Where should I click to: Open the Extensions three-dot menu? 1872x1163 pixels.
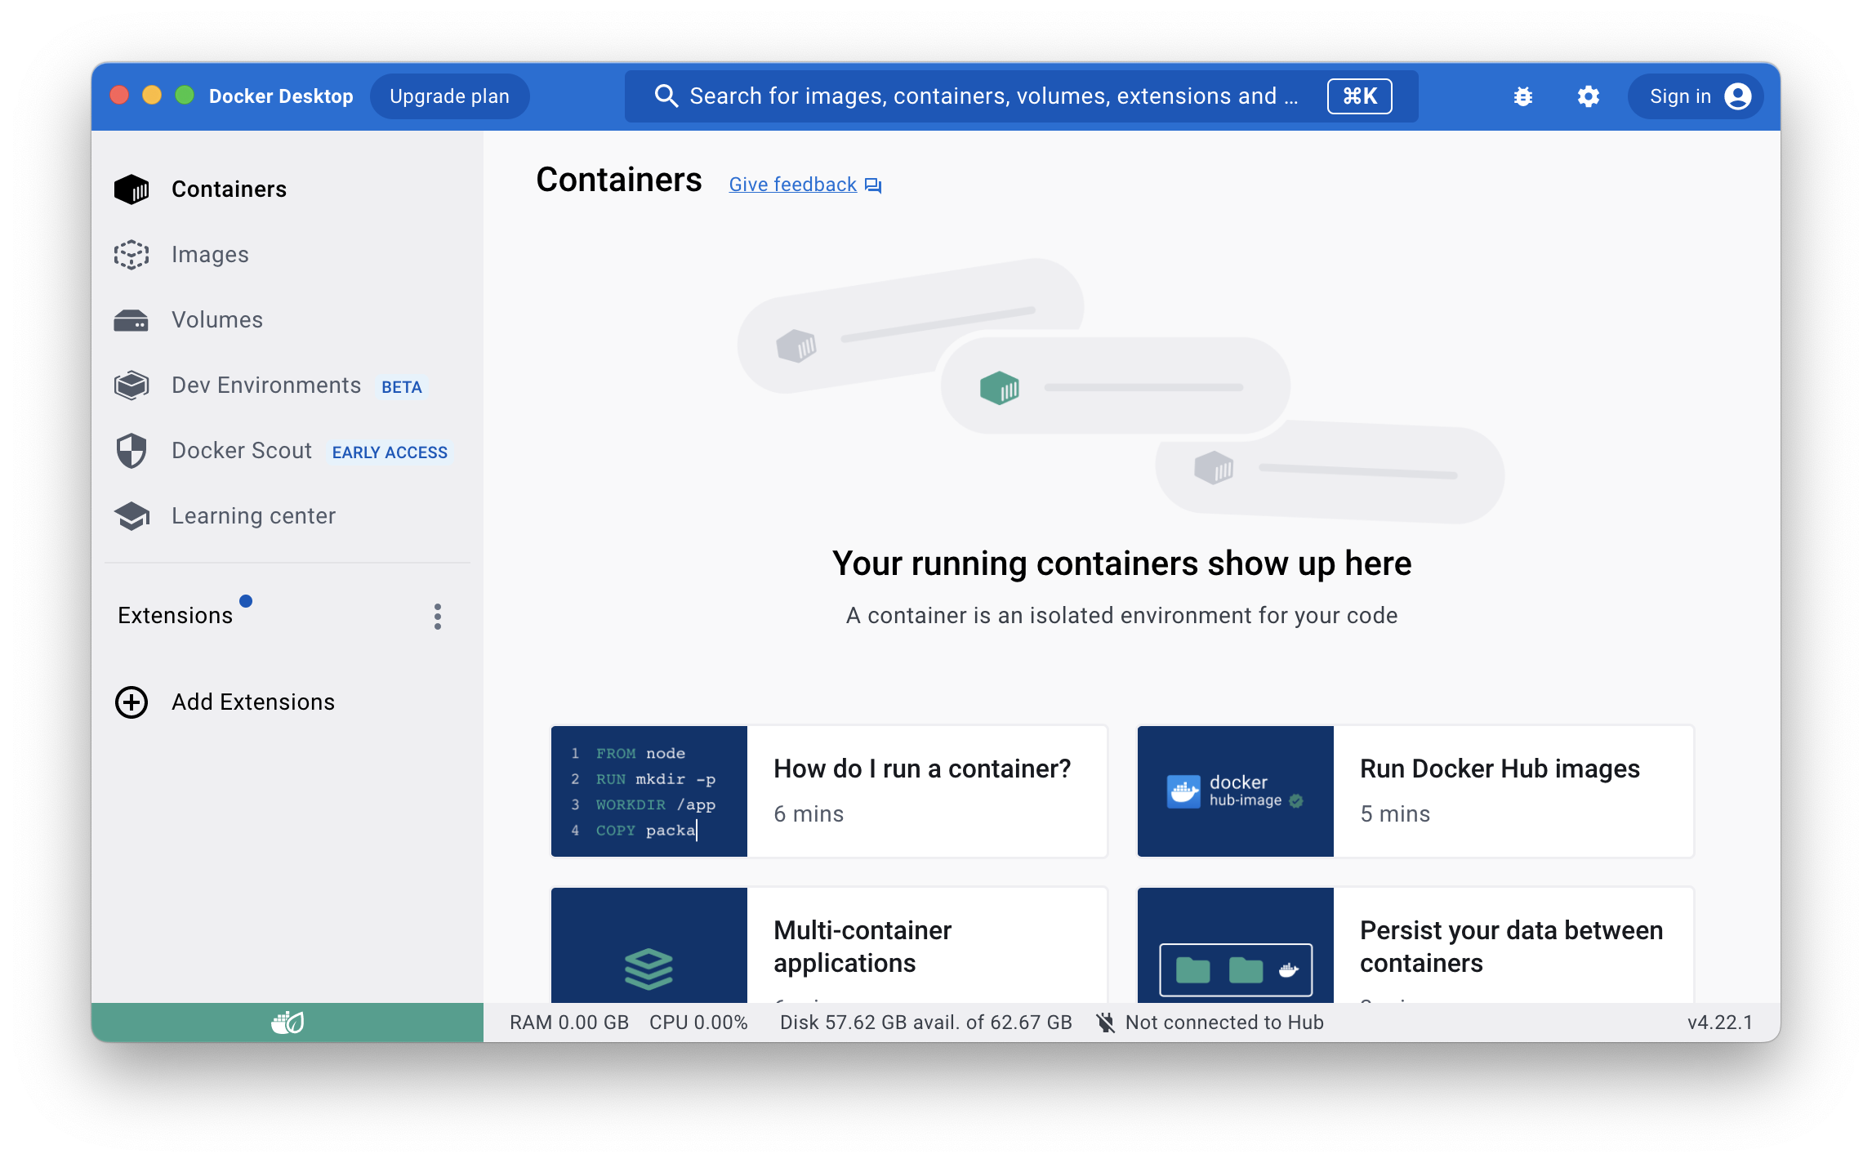click(438, 617)
